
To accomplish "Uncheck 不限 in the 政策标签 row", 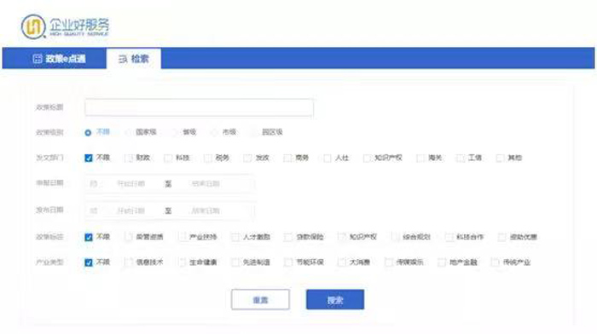I will pos(89,238).
